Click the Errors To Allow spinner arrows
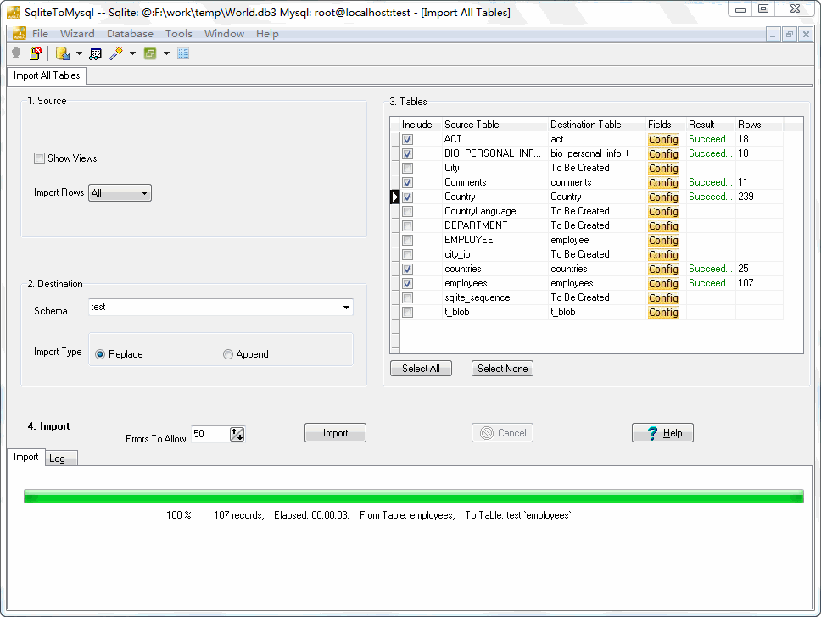 point(237,434)
